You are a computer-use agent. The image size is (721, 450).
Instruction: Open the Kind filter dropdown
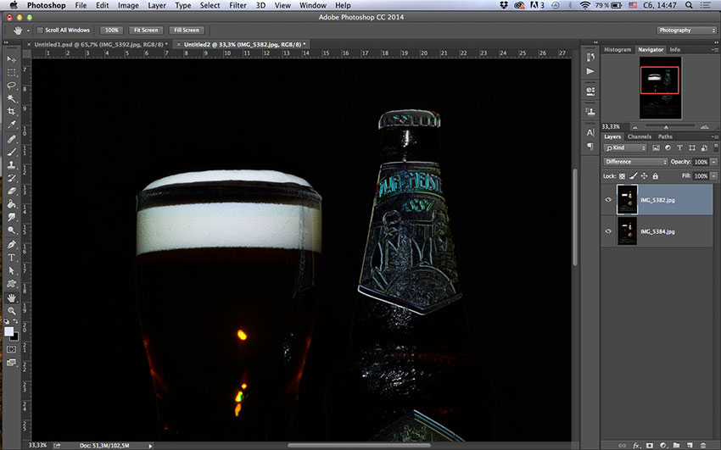(625, 147)
